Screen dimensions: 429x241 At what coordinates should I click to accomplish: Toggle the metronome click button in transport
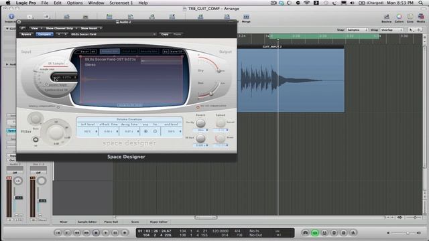[x=353, y=233]
